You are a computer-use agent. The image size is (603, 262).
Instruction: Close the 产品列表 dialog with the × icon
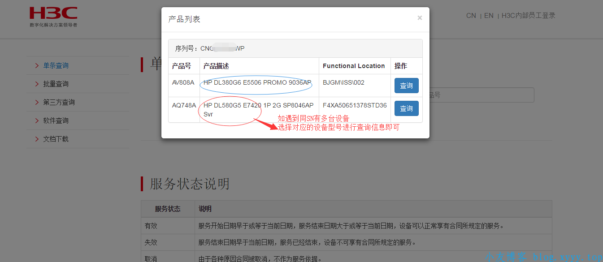click(420, 18)
